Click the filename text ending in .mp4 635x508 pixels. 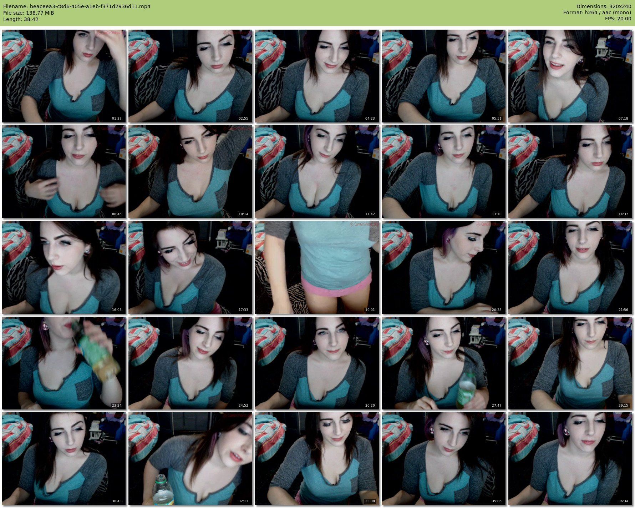point(77,6)
